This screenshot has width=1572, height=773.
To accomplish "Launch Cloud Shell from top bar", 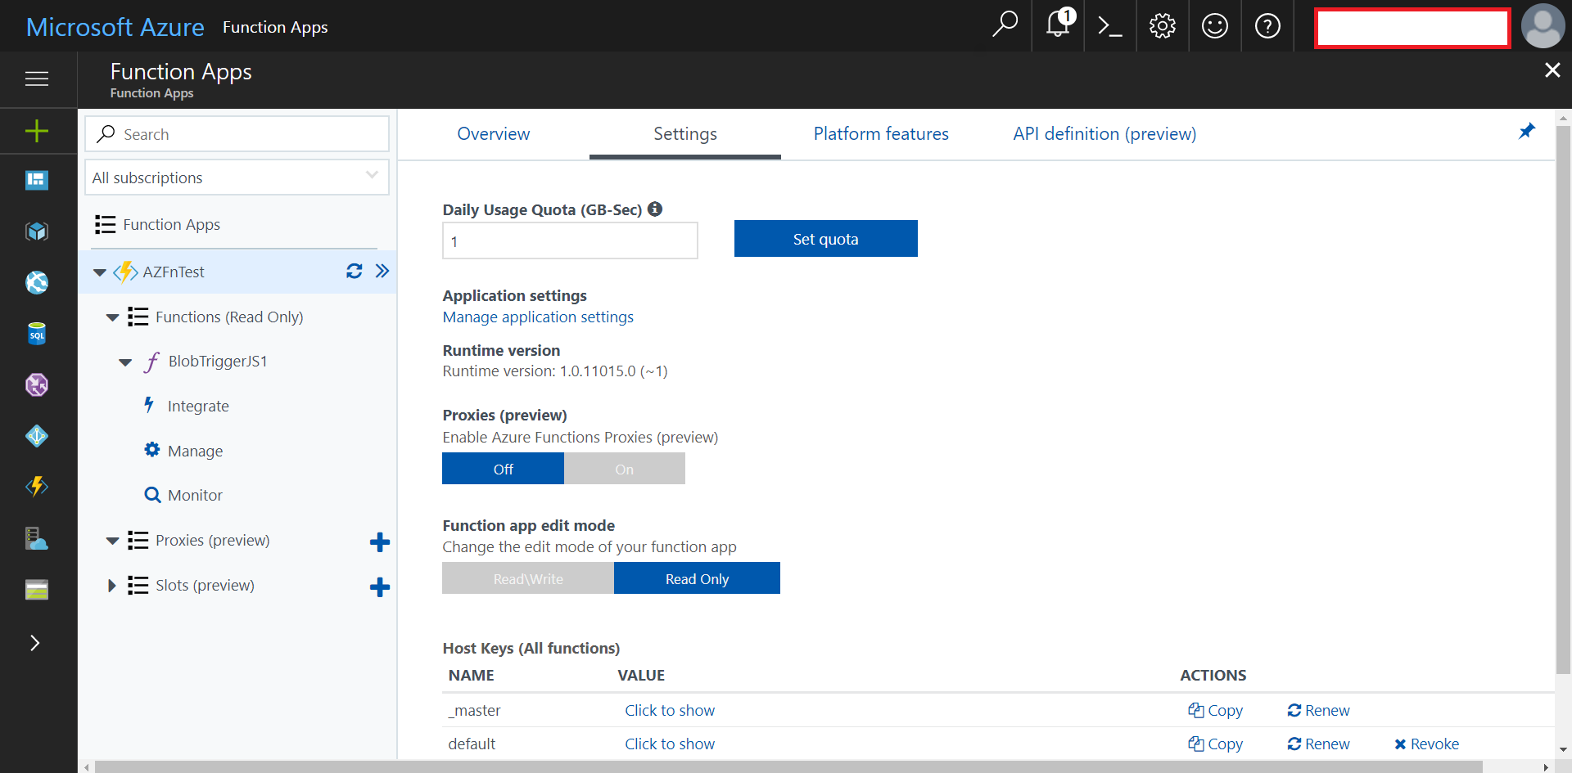I will point(1109,26).
